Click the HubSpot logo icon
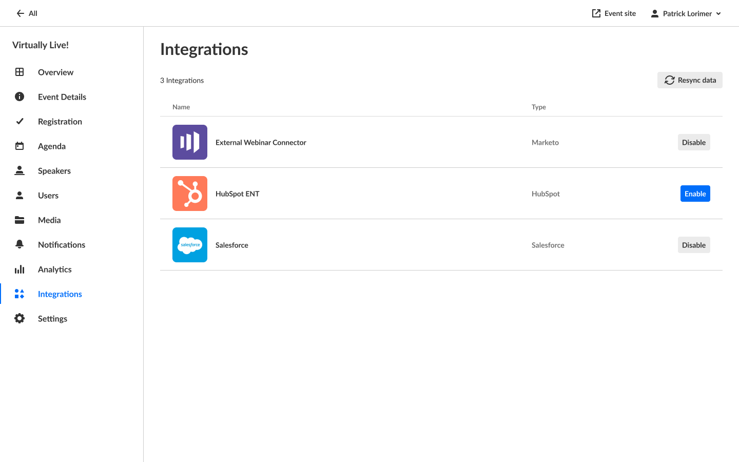 coord(190,194)
